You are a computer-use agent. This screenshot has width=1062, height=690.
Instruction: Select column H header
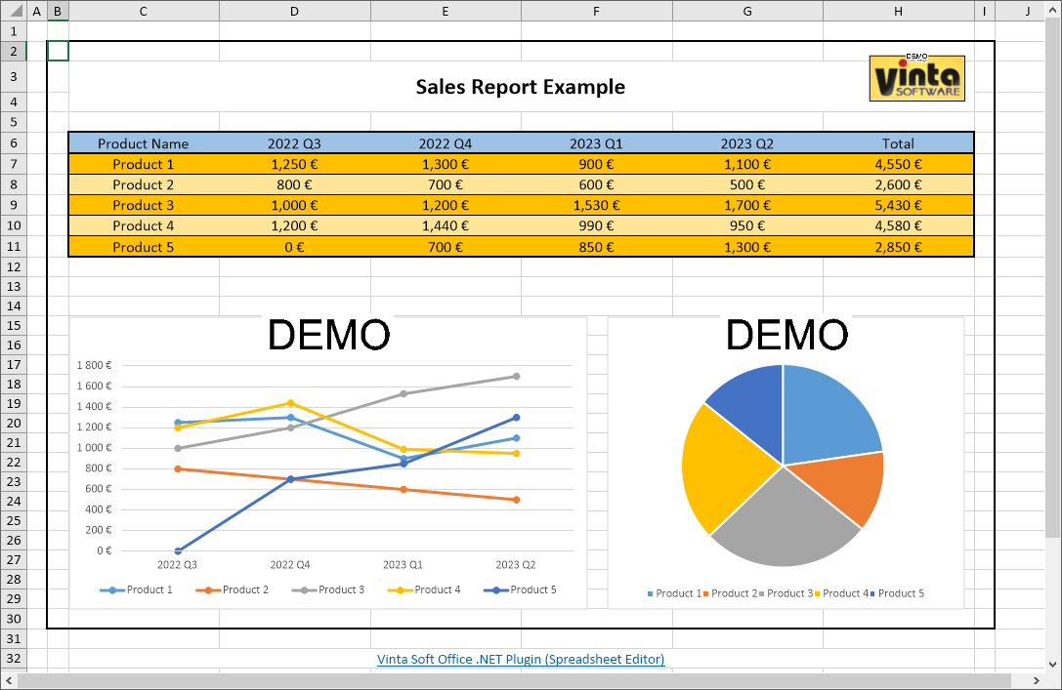click(898, 11)
